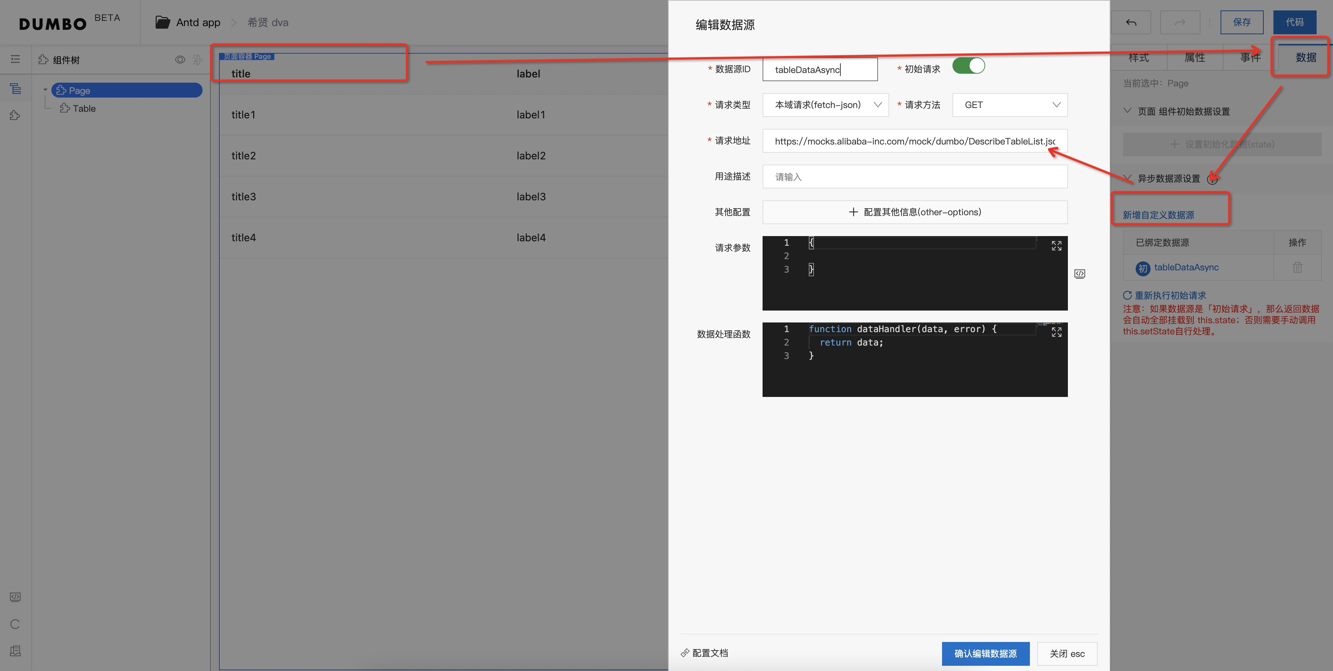Switch to the 属性 (properties) tab

[x=1194, y=57]
